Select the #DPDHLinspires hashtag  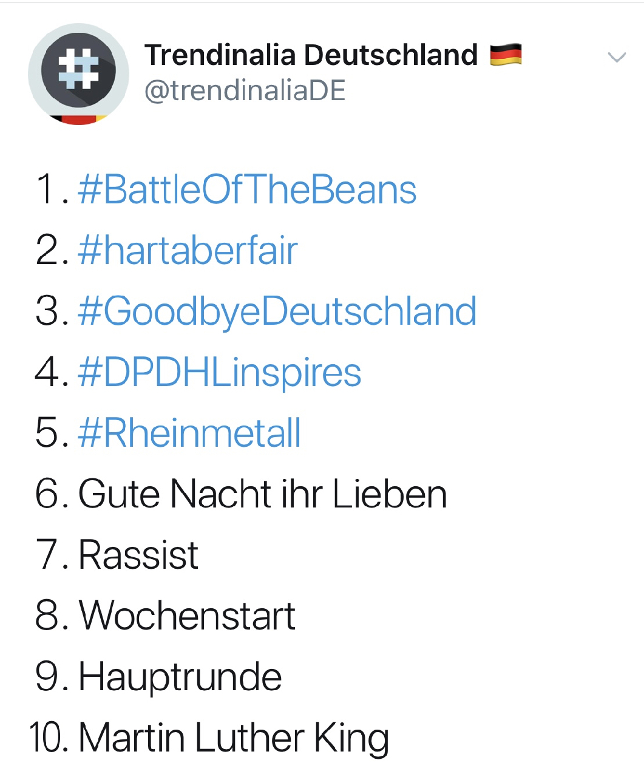pyautogui.click(x=220, y=373)
